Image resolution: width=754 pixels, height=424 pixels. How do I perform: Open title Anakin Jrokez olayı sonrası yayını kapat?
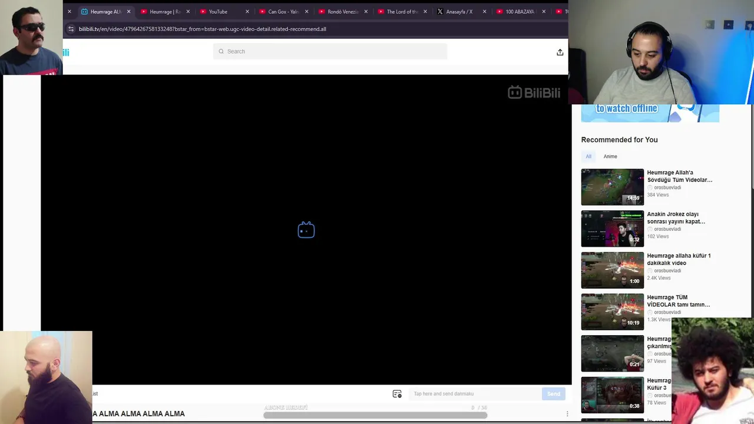676,218
